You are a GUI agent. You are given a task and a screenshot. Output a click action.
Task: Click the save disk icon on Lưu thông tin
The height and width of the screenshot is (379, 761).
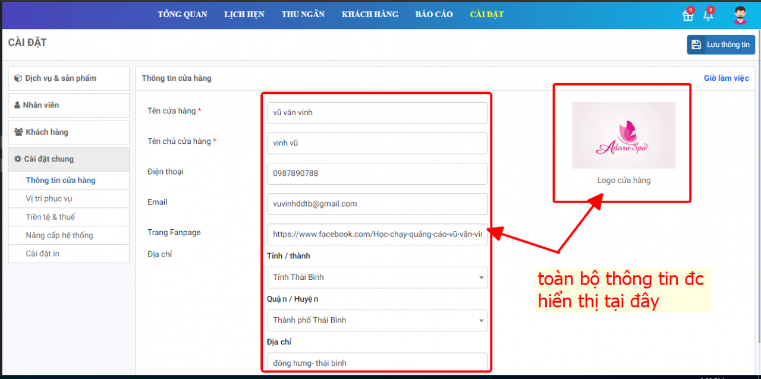[696, 45]
